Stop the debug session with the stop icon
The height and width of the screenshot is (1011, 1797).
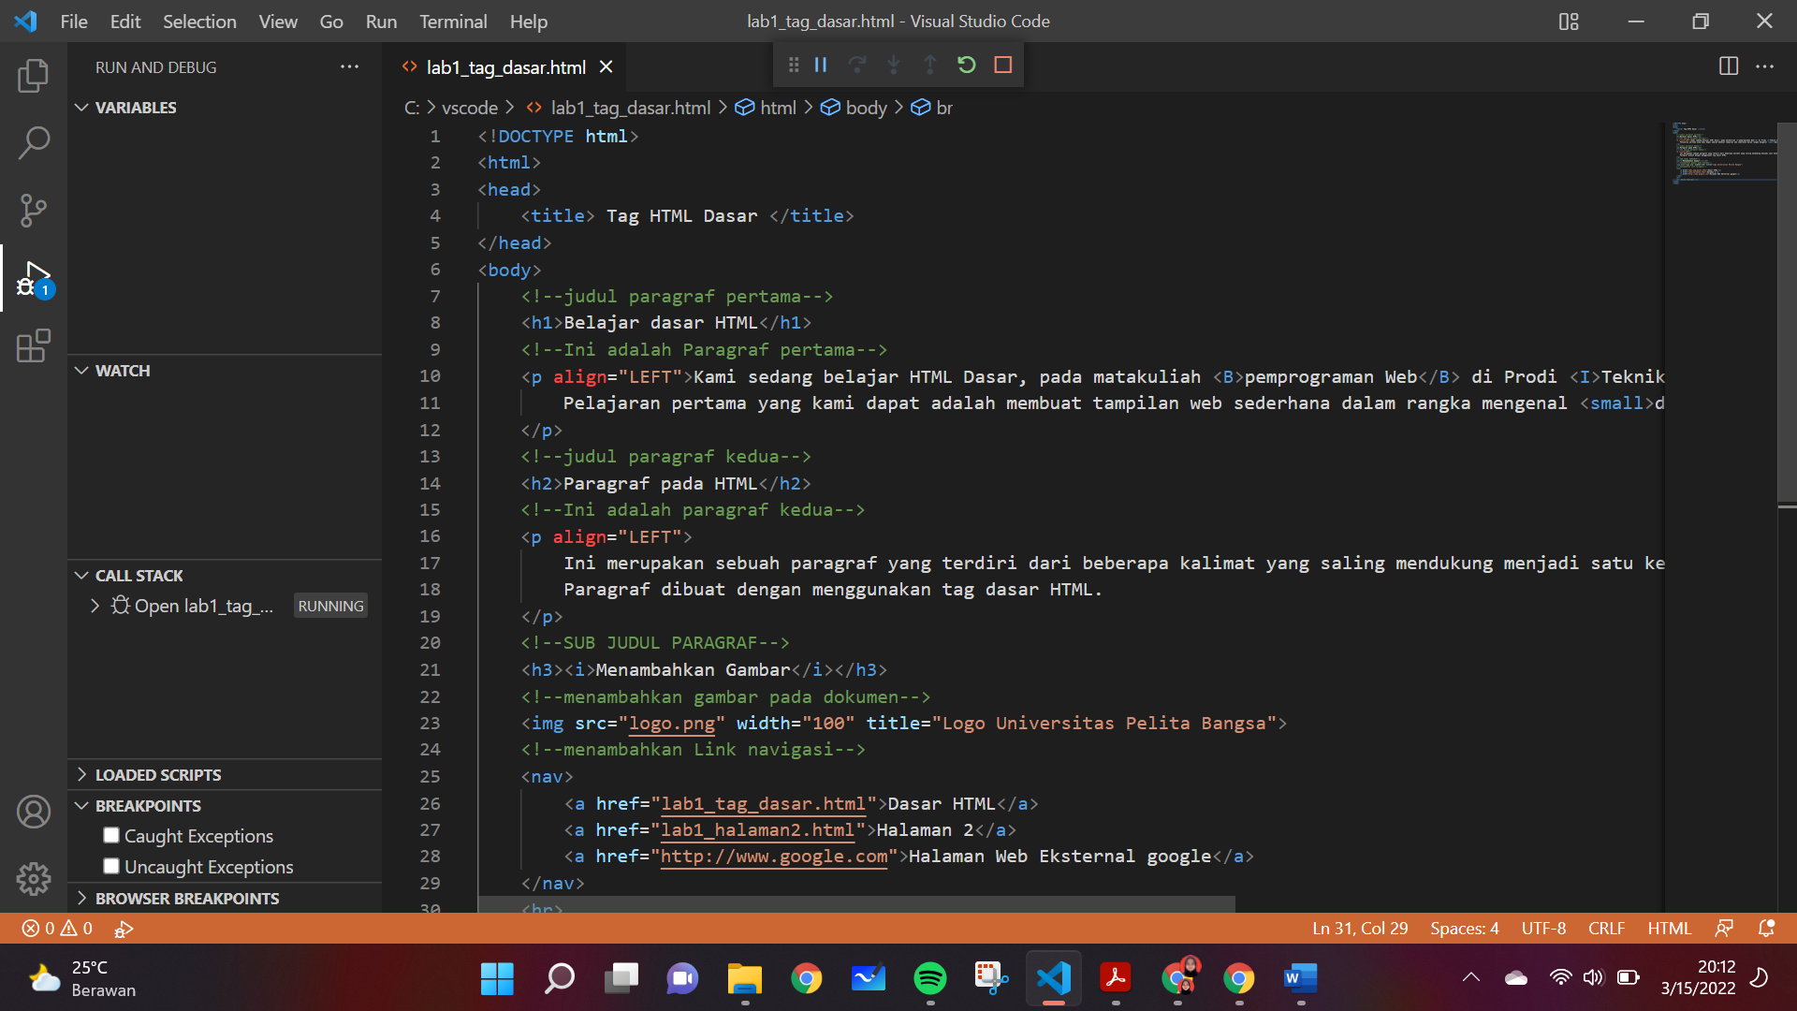[x=1003, y=65]
